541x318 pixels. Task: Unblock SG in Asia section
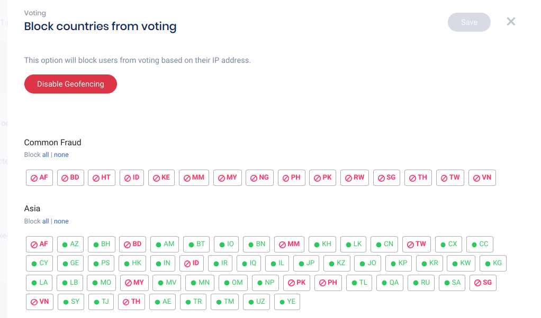(x=483, y=283)
